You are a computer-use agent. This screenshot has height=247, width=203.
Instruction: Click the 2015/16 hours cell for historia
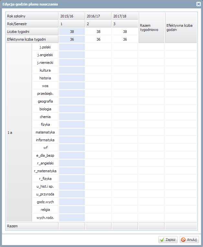pos(72,78)
